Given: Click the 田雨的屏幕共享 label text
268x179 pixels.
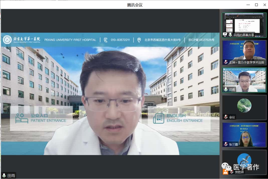Looking at the screenshot, I should coord(244,35).
